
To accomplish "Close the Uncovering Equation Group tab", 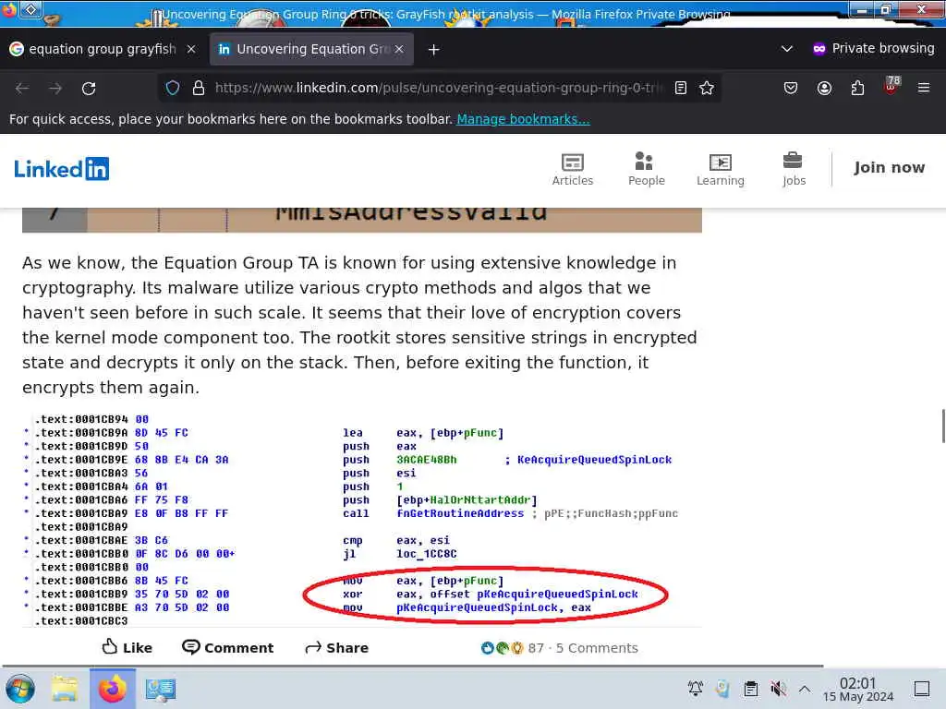I will [399, 49].
